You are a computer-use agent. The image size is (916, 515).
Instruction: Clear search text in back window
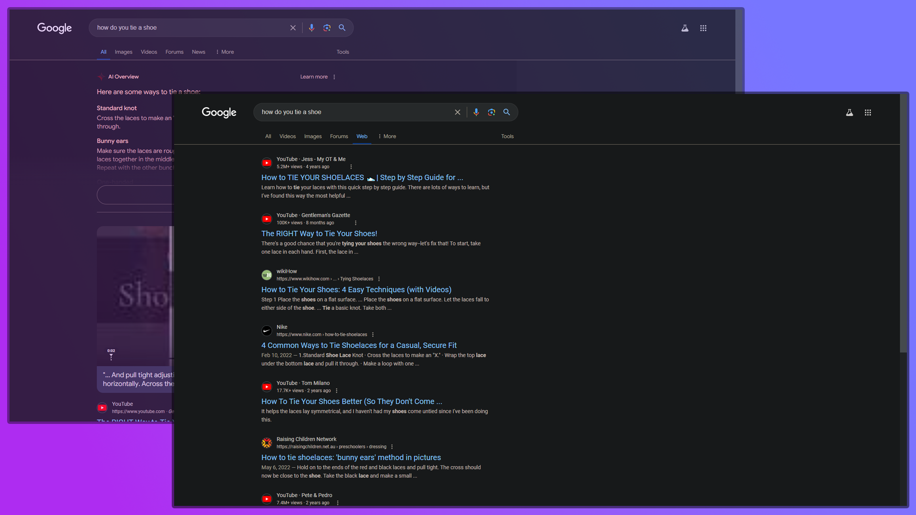pyautogui.click(x=293, y=28)
